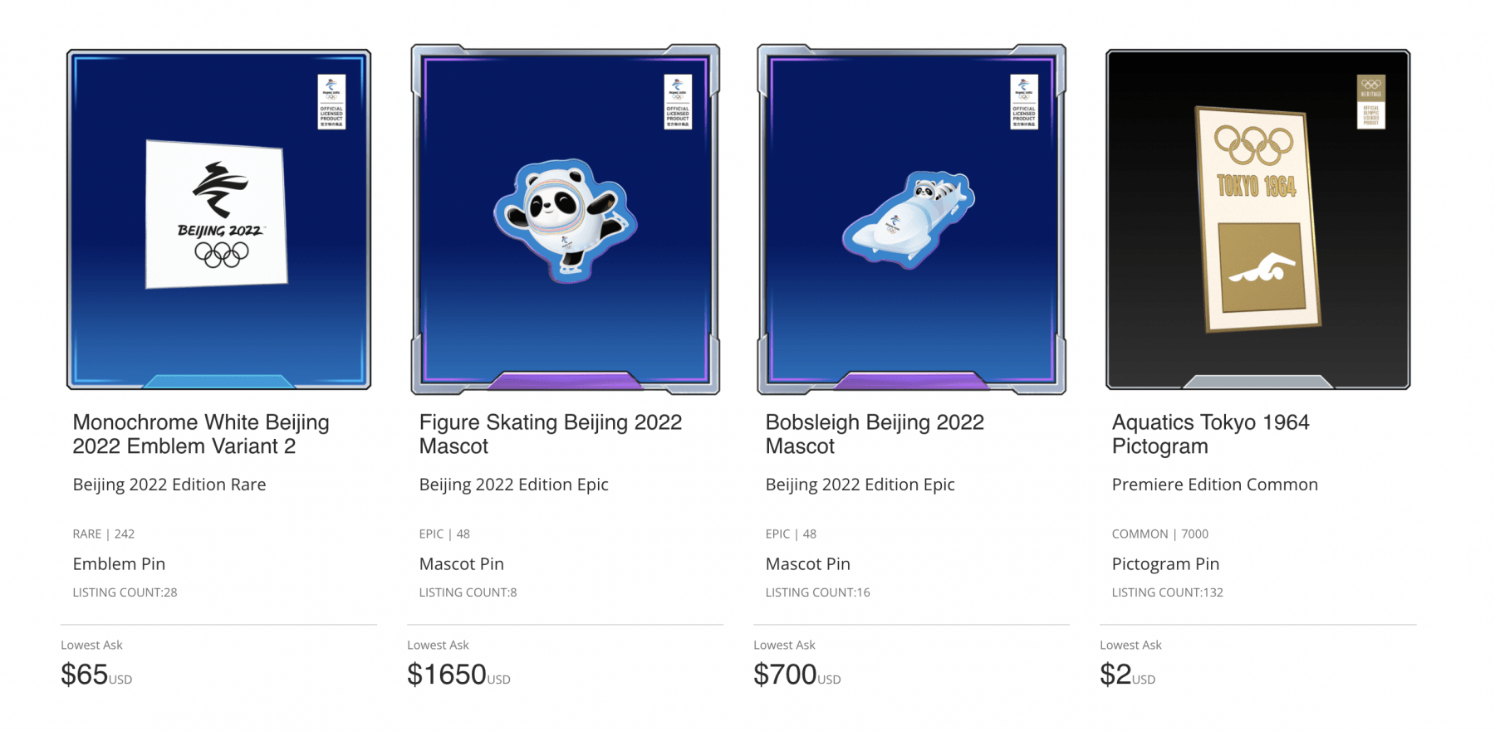Open 'Aquatics Tokyo 1964 Pictogram' title
The height and width of the screenshot is (731, 1495).
tap(1210, 434)
